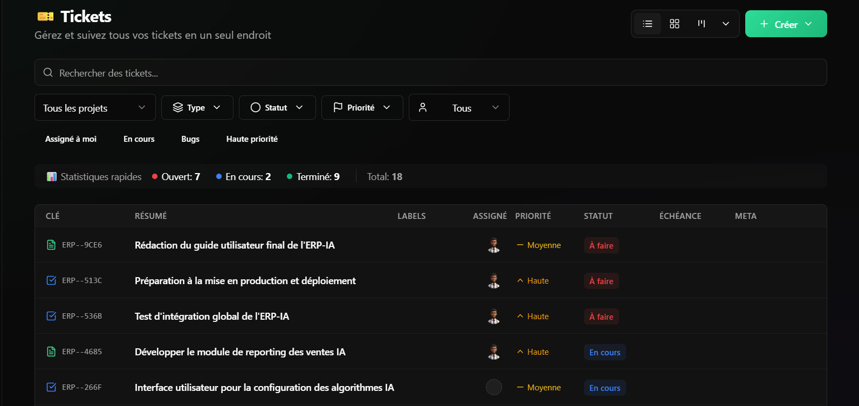Focus the Rechercher des tickets search field

pyautogui.click(x=431, y=72)
